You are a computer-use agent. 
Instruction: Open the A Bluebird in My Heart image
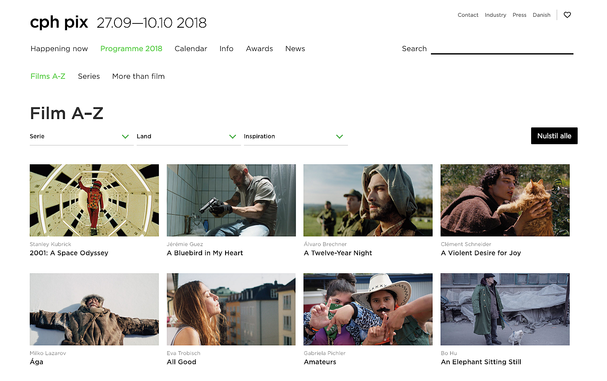[x=231, y=200]
